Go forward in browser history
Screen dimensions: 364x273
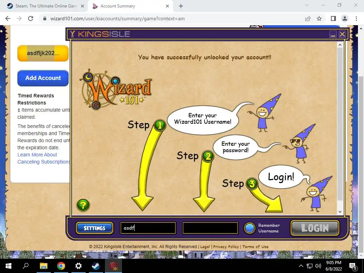click(19, 18)
